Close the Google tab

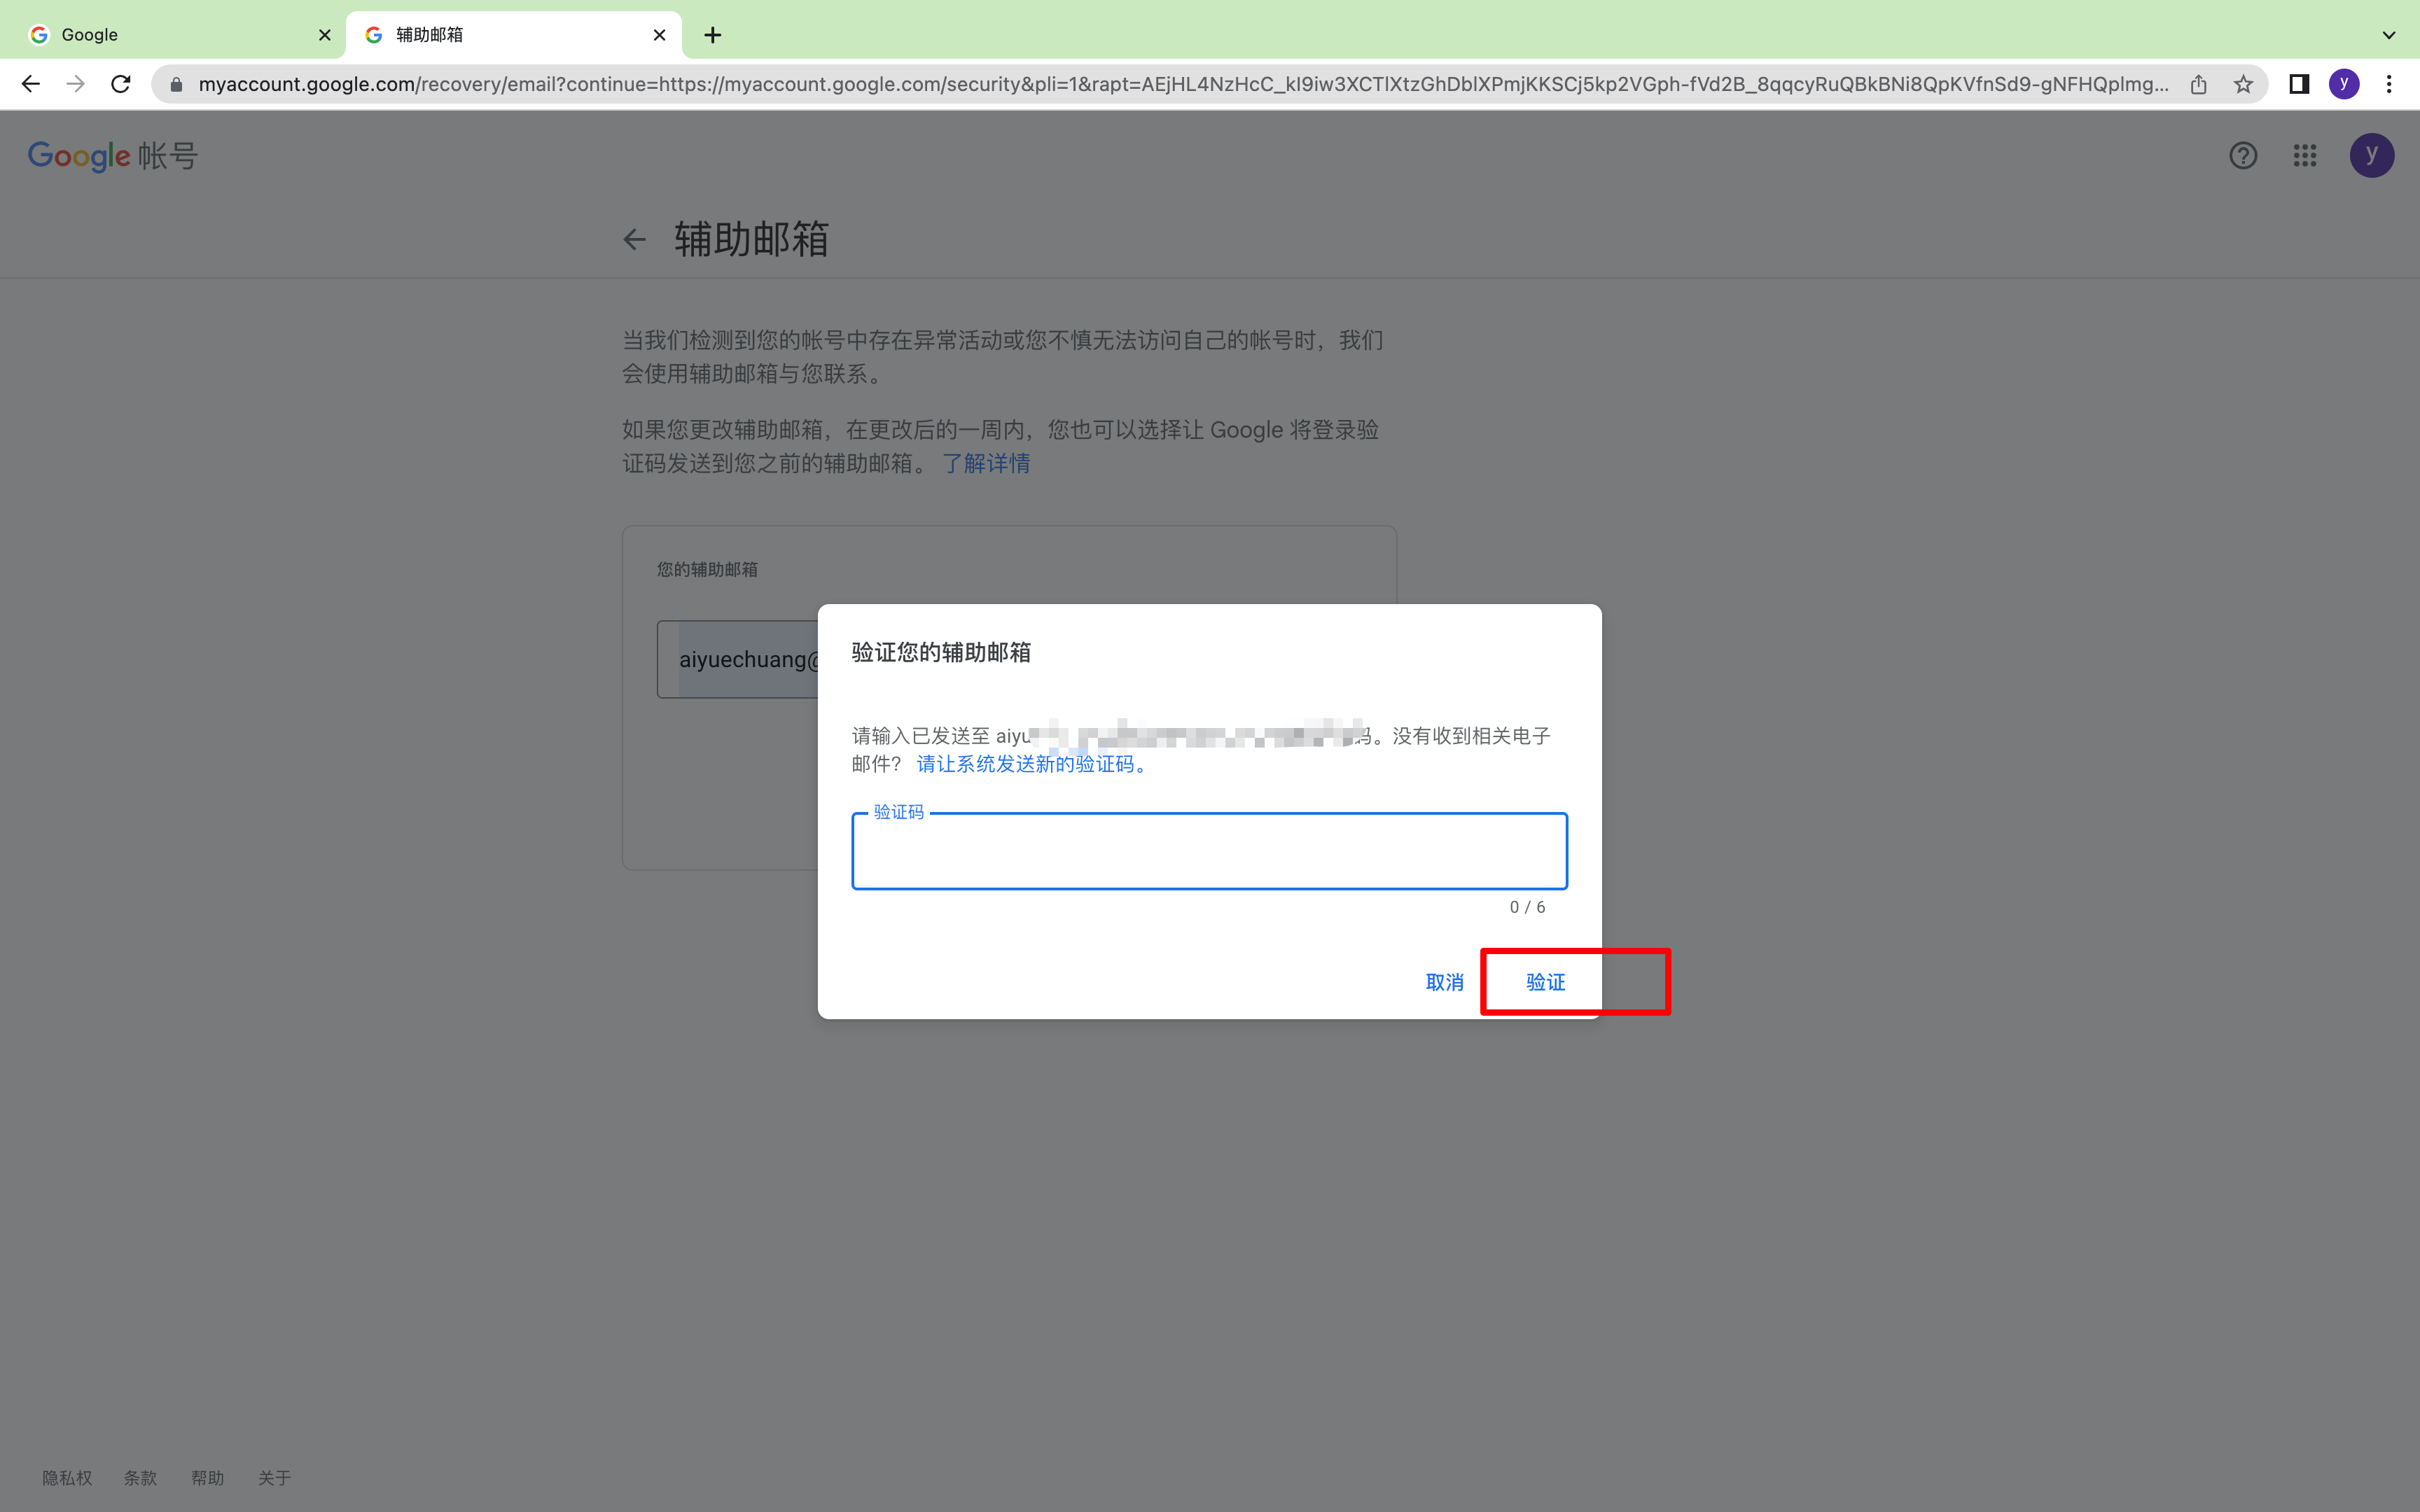pos(324,35)
